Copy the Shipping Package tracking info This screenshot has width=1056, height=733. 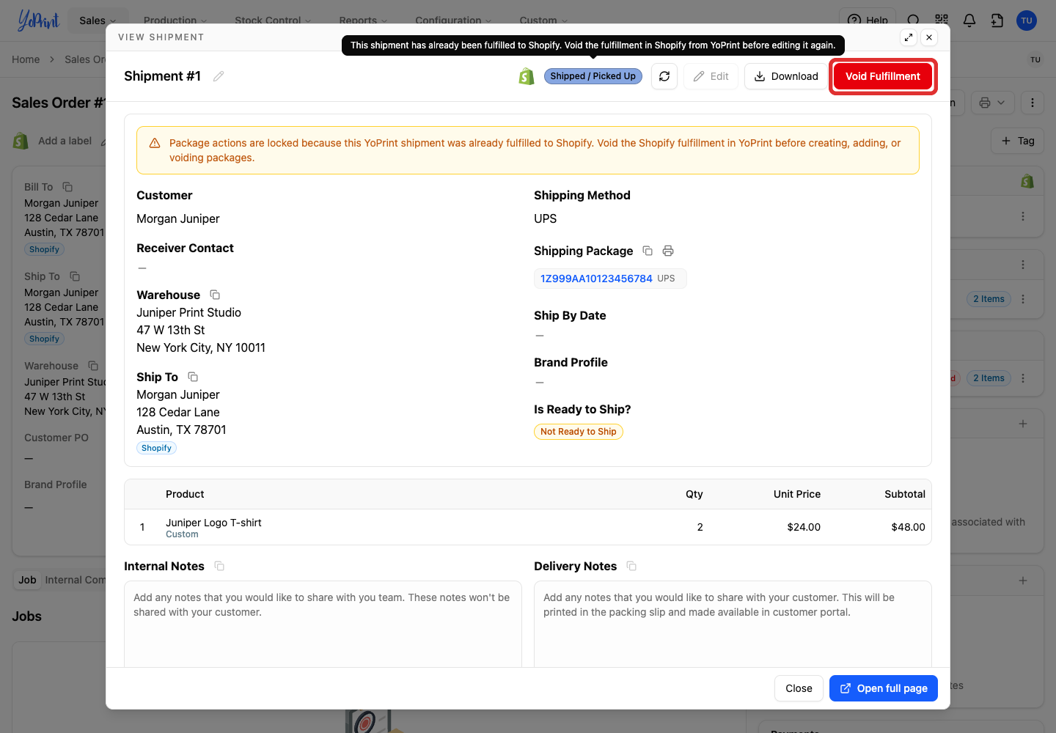[648, 251]
